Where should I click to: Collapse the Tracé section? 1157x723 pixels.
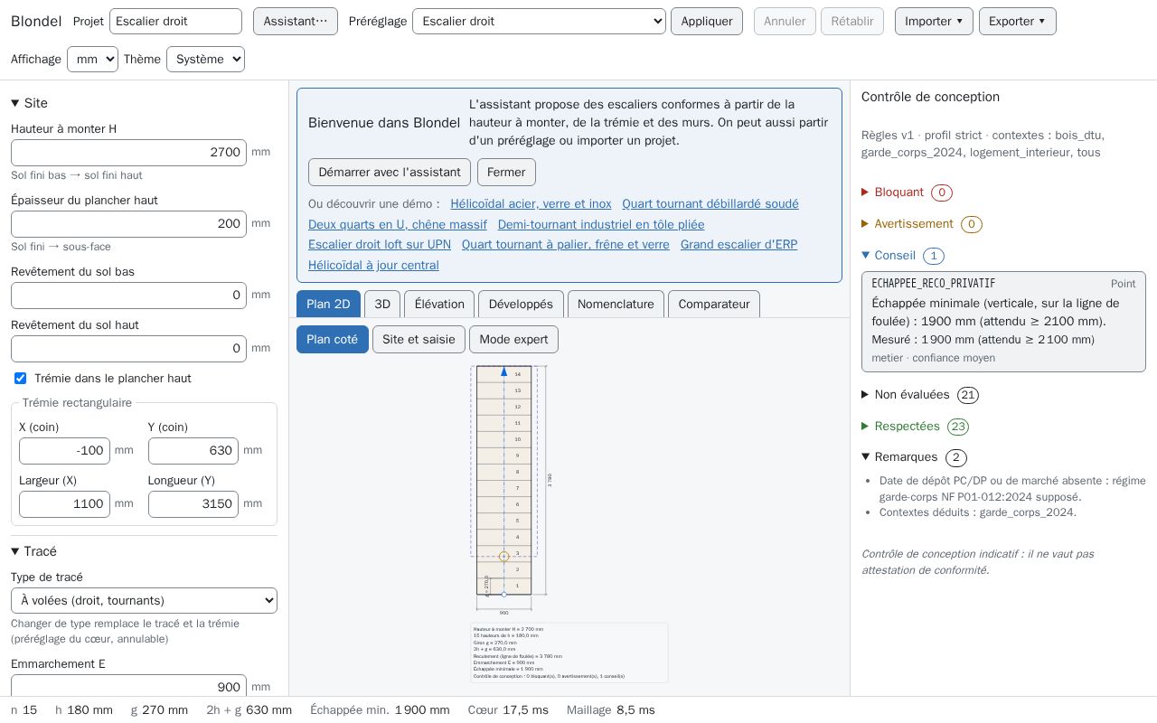(x=33, y=551)
